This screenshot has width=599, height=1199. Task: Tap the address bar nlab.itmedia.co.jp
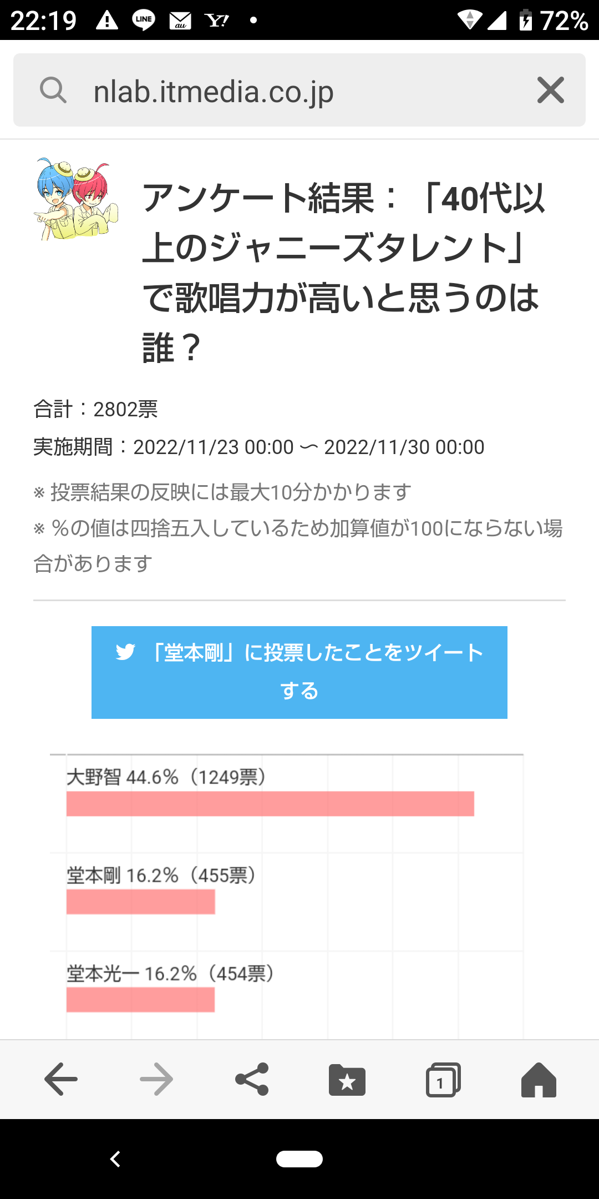point(299,90)
